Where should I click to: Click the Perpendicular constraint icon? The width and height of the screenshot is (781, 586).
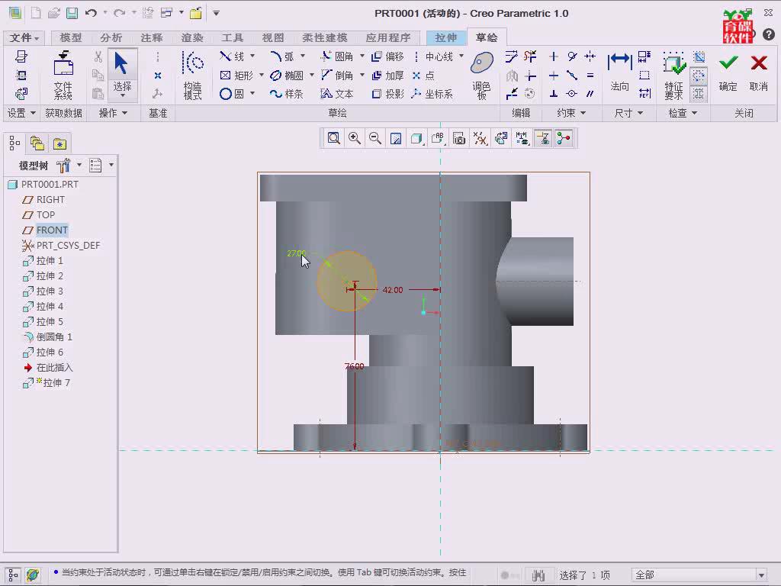(554, 94)
